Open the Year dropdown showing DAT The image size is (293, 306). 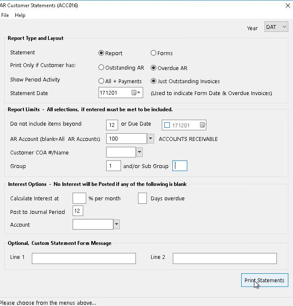[x=276, y=27]
